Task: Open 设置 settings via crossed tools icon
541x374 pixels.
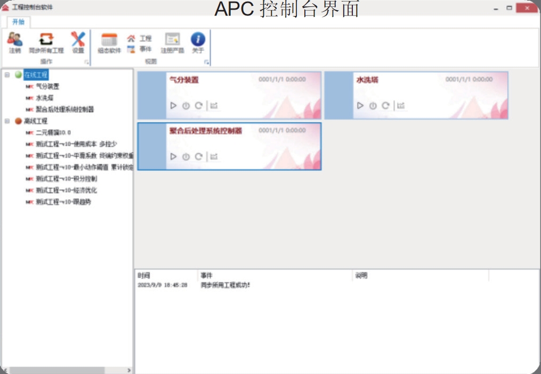Action: [78, 40]
